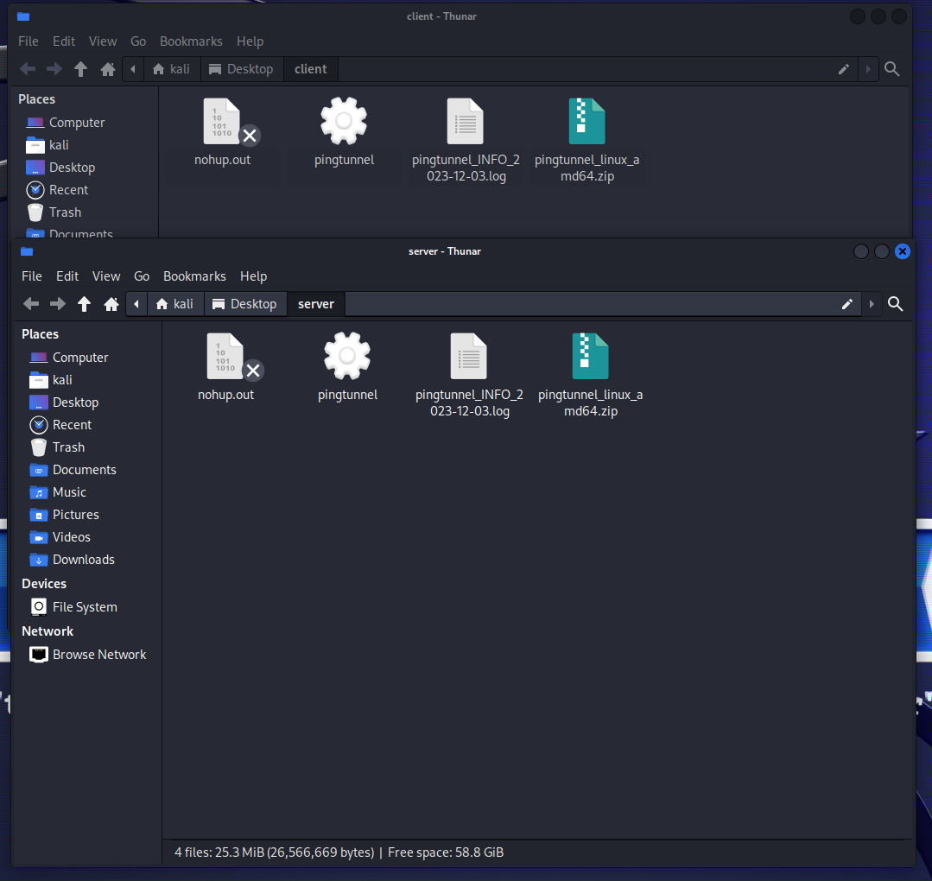Click client path button in client window
Screen dimensions: 932x881
[x=310, y=69]
